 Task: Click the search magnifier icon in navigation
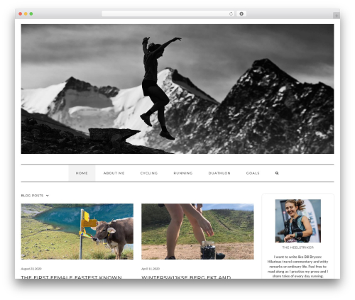coord(277,173)
